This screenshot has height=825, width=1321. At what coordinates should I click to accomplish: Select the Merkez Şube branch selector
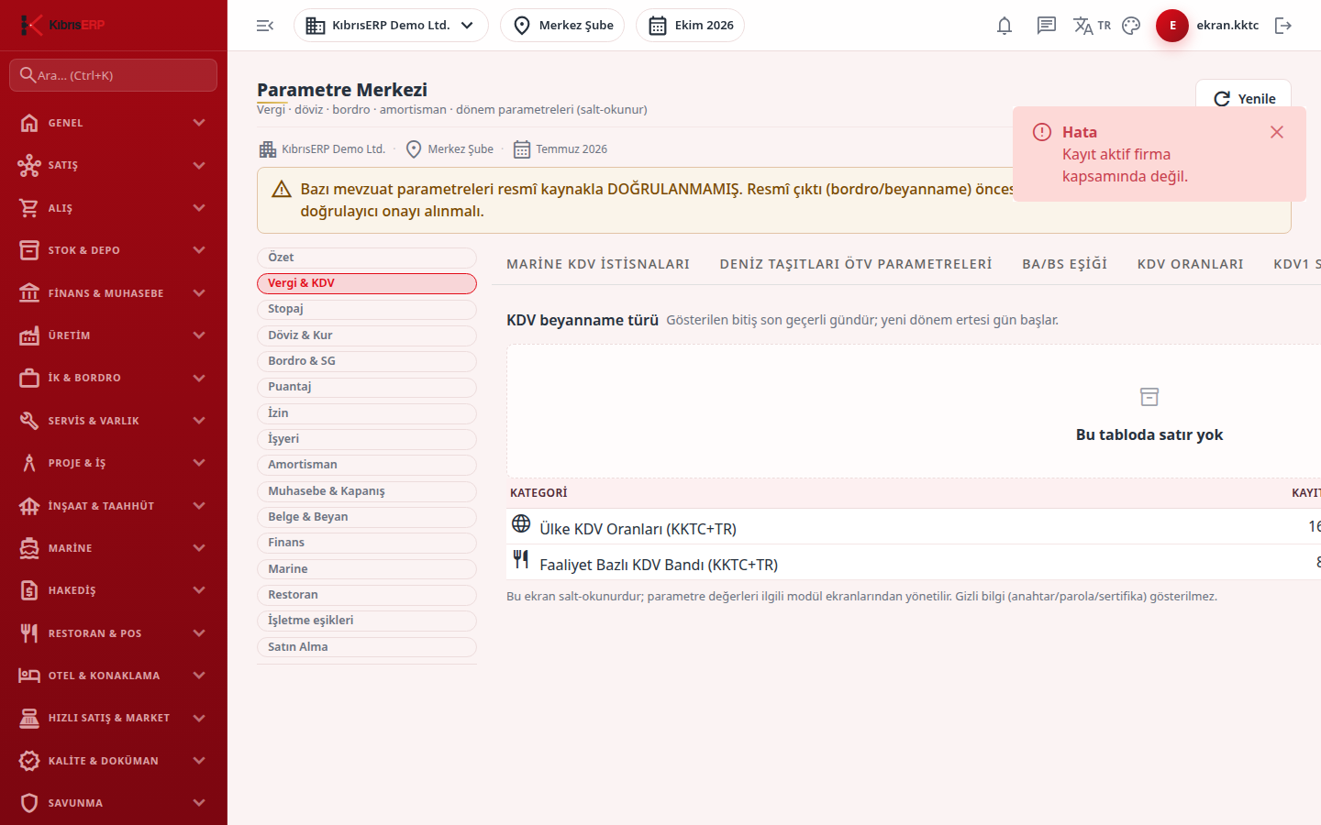[x=562, y=26]
